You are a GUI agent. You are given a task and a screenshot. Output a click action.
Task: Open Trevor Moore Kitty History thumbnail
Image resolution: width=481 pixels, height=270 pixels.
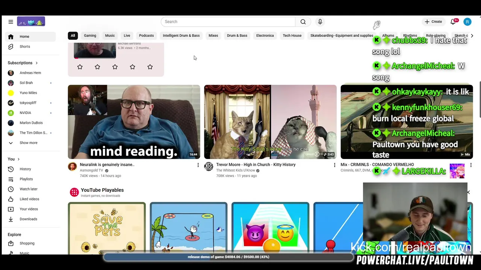[271, 122]
